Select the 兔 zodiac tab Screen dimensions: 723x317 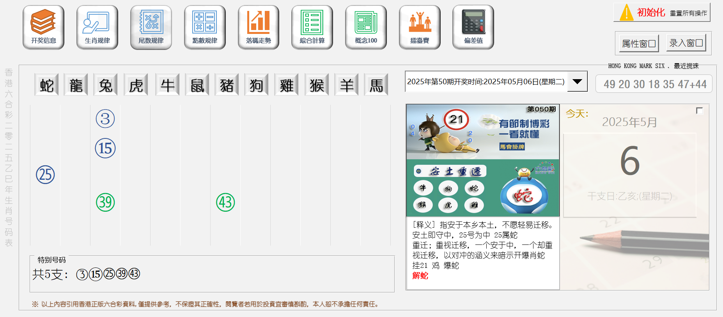point(106,85)
